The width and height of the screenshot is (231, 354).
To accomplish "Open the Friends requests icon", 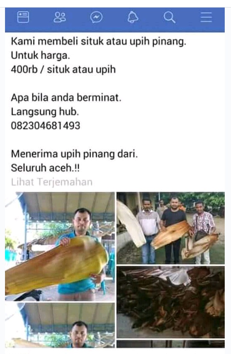I will click(60, 17).
